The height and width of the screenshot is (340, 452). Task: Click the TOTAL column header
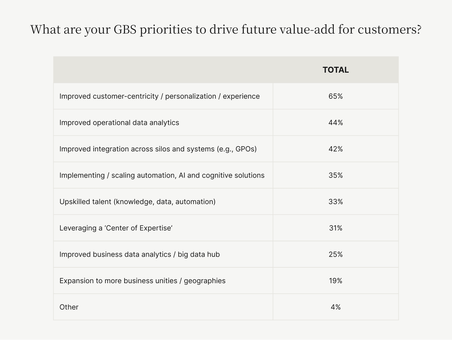[x=336, y=70]
